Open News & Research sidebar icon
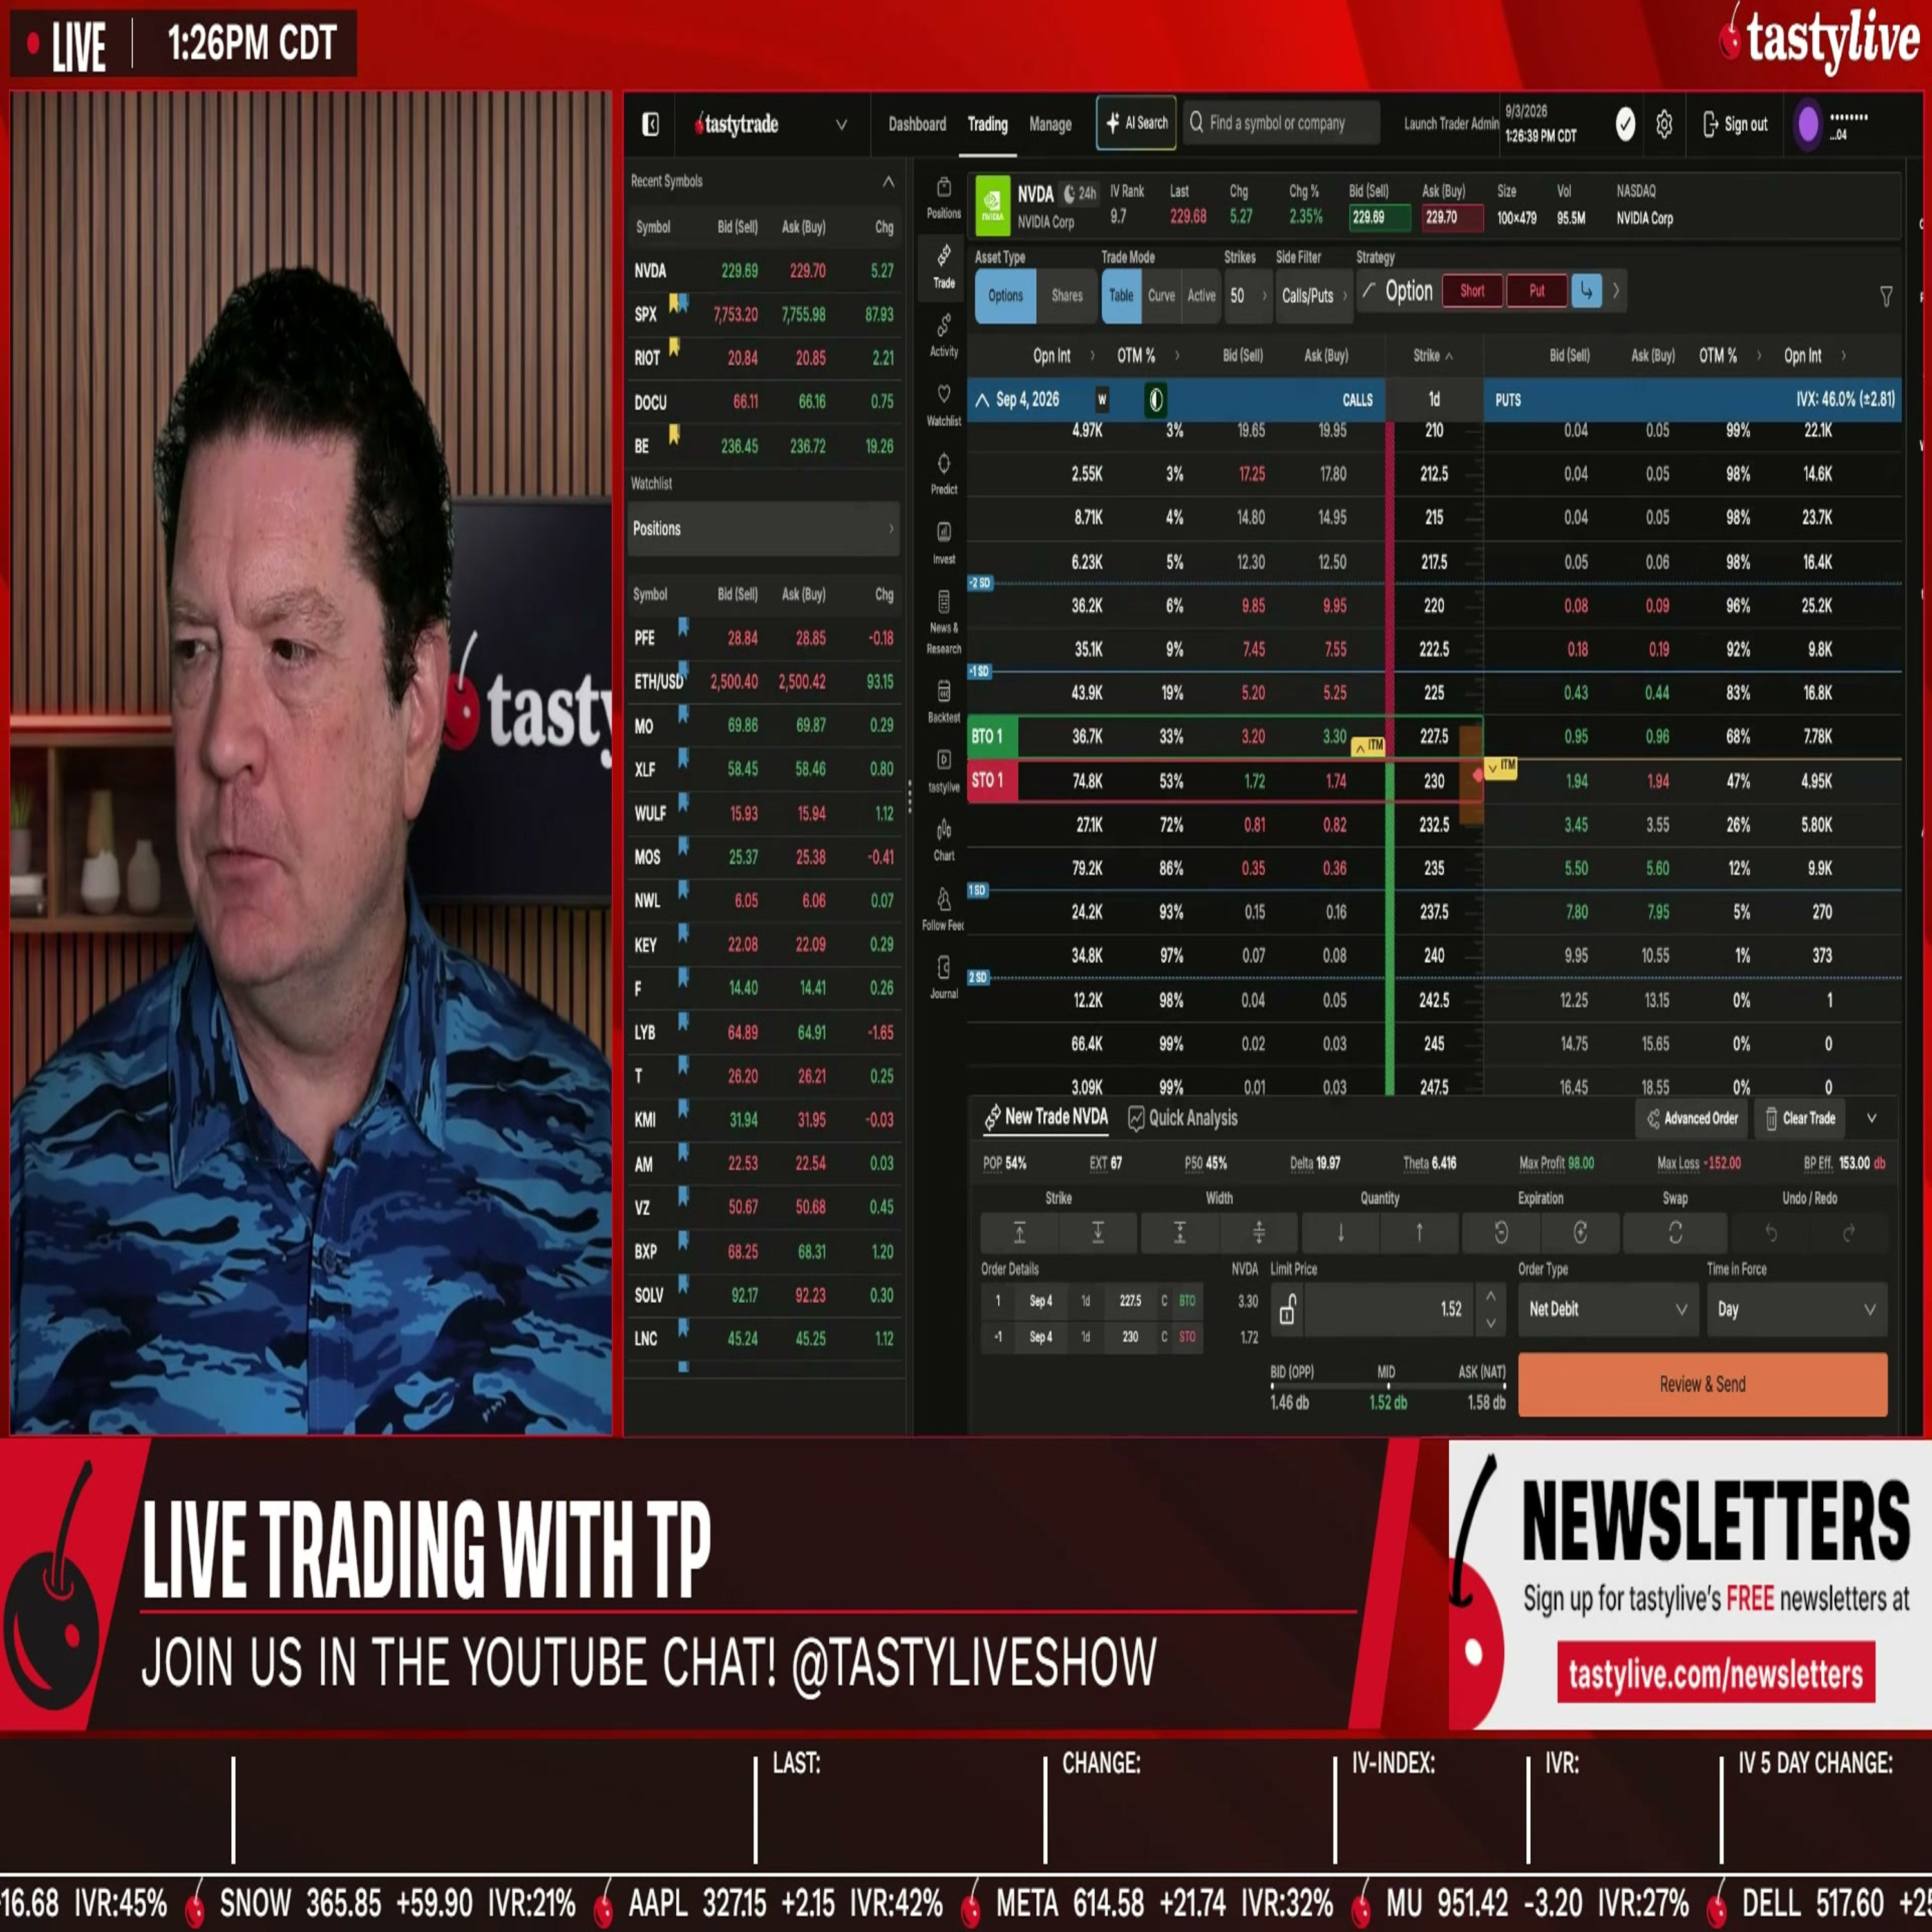 tap(943, 622)
